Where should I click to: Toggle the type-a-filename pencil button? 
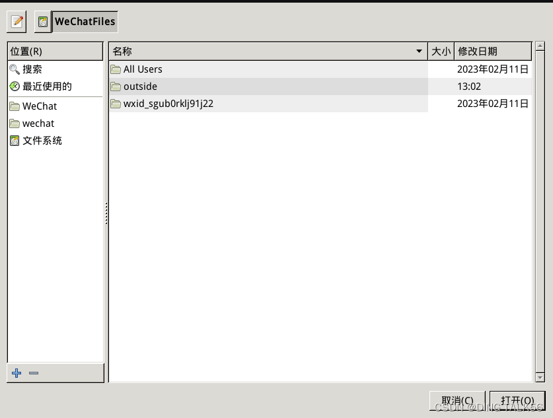tap(17, 22)
